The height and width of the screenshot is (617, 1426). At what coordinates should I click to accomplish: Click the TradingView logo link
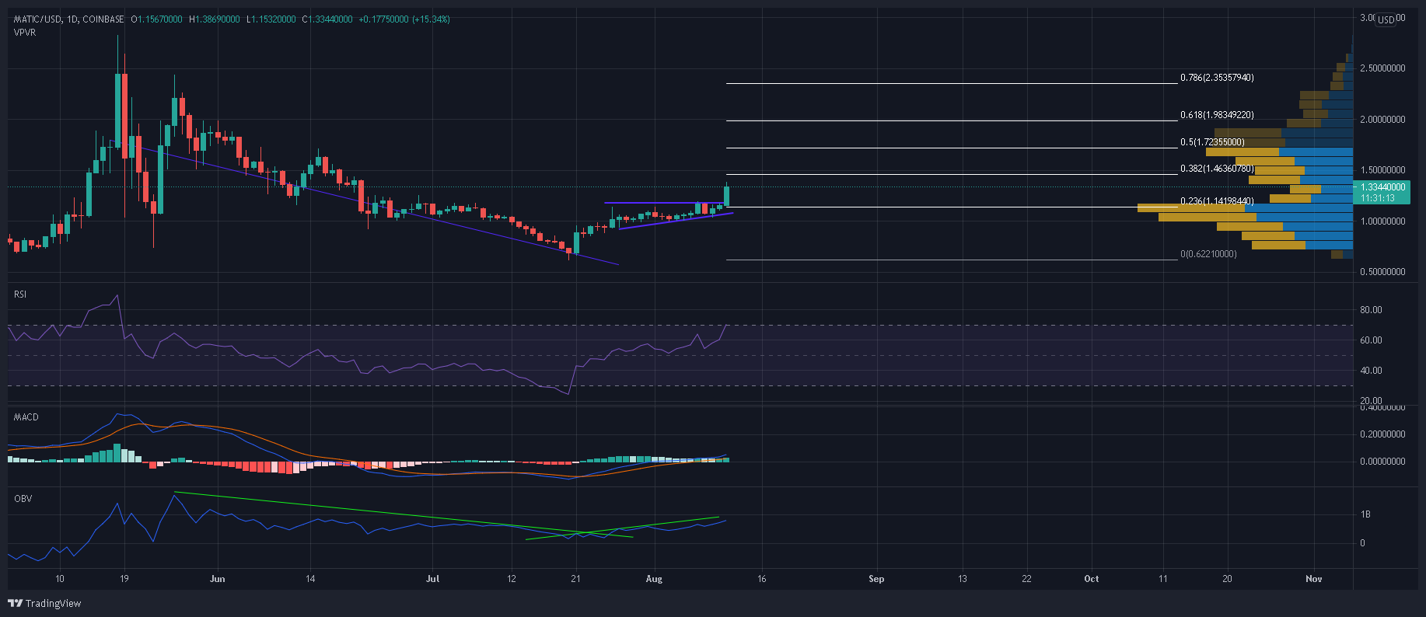pyautogui.click(x=44, y=603)
